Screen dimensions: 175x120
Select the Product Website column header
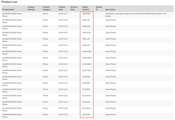pos(31,8)
